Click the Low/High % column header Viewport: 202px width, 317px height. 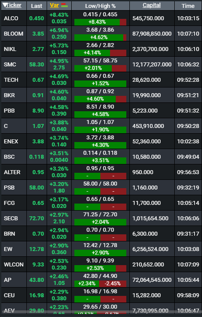[x=100, y=6]
